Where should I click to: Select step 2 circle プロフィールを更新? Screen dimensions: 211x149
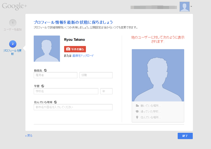[x=13, y=44]
